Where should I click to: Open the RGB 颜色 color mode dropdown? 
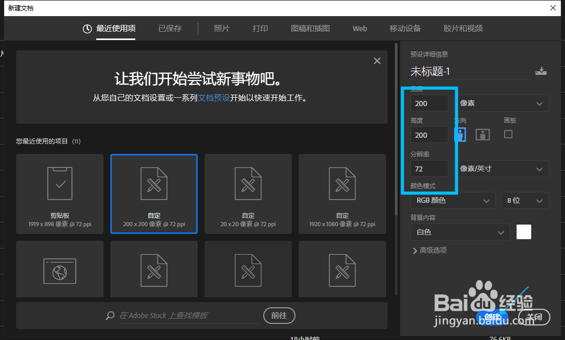pyautogui.click(x=453, y=200)
